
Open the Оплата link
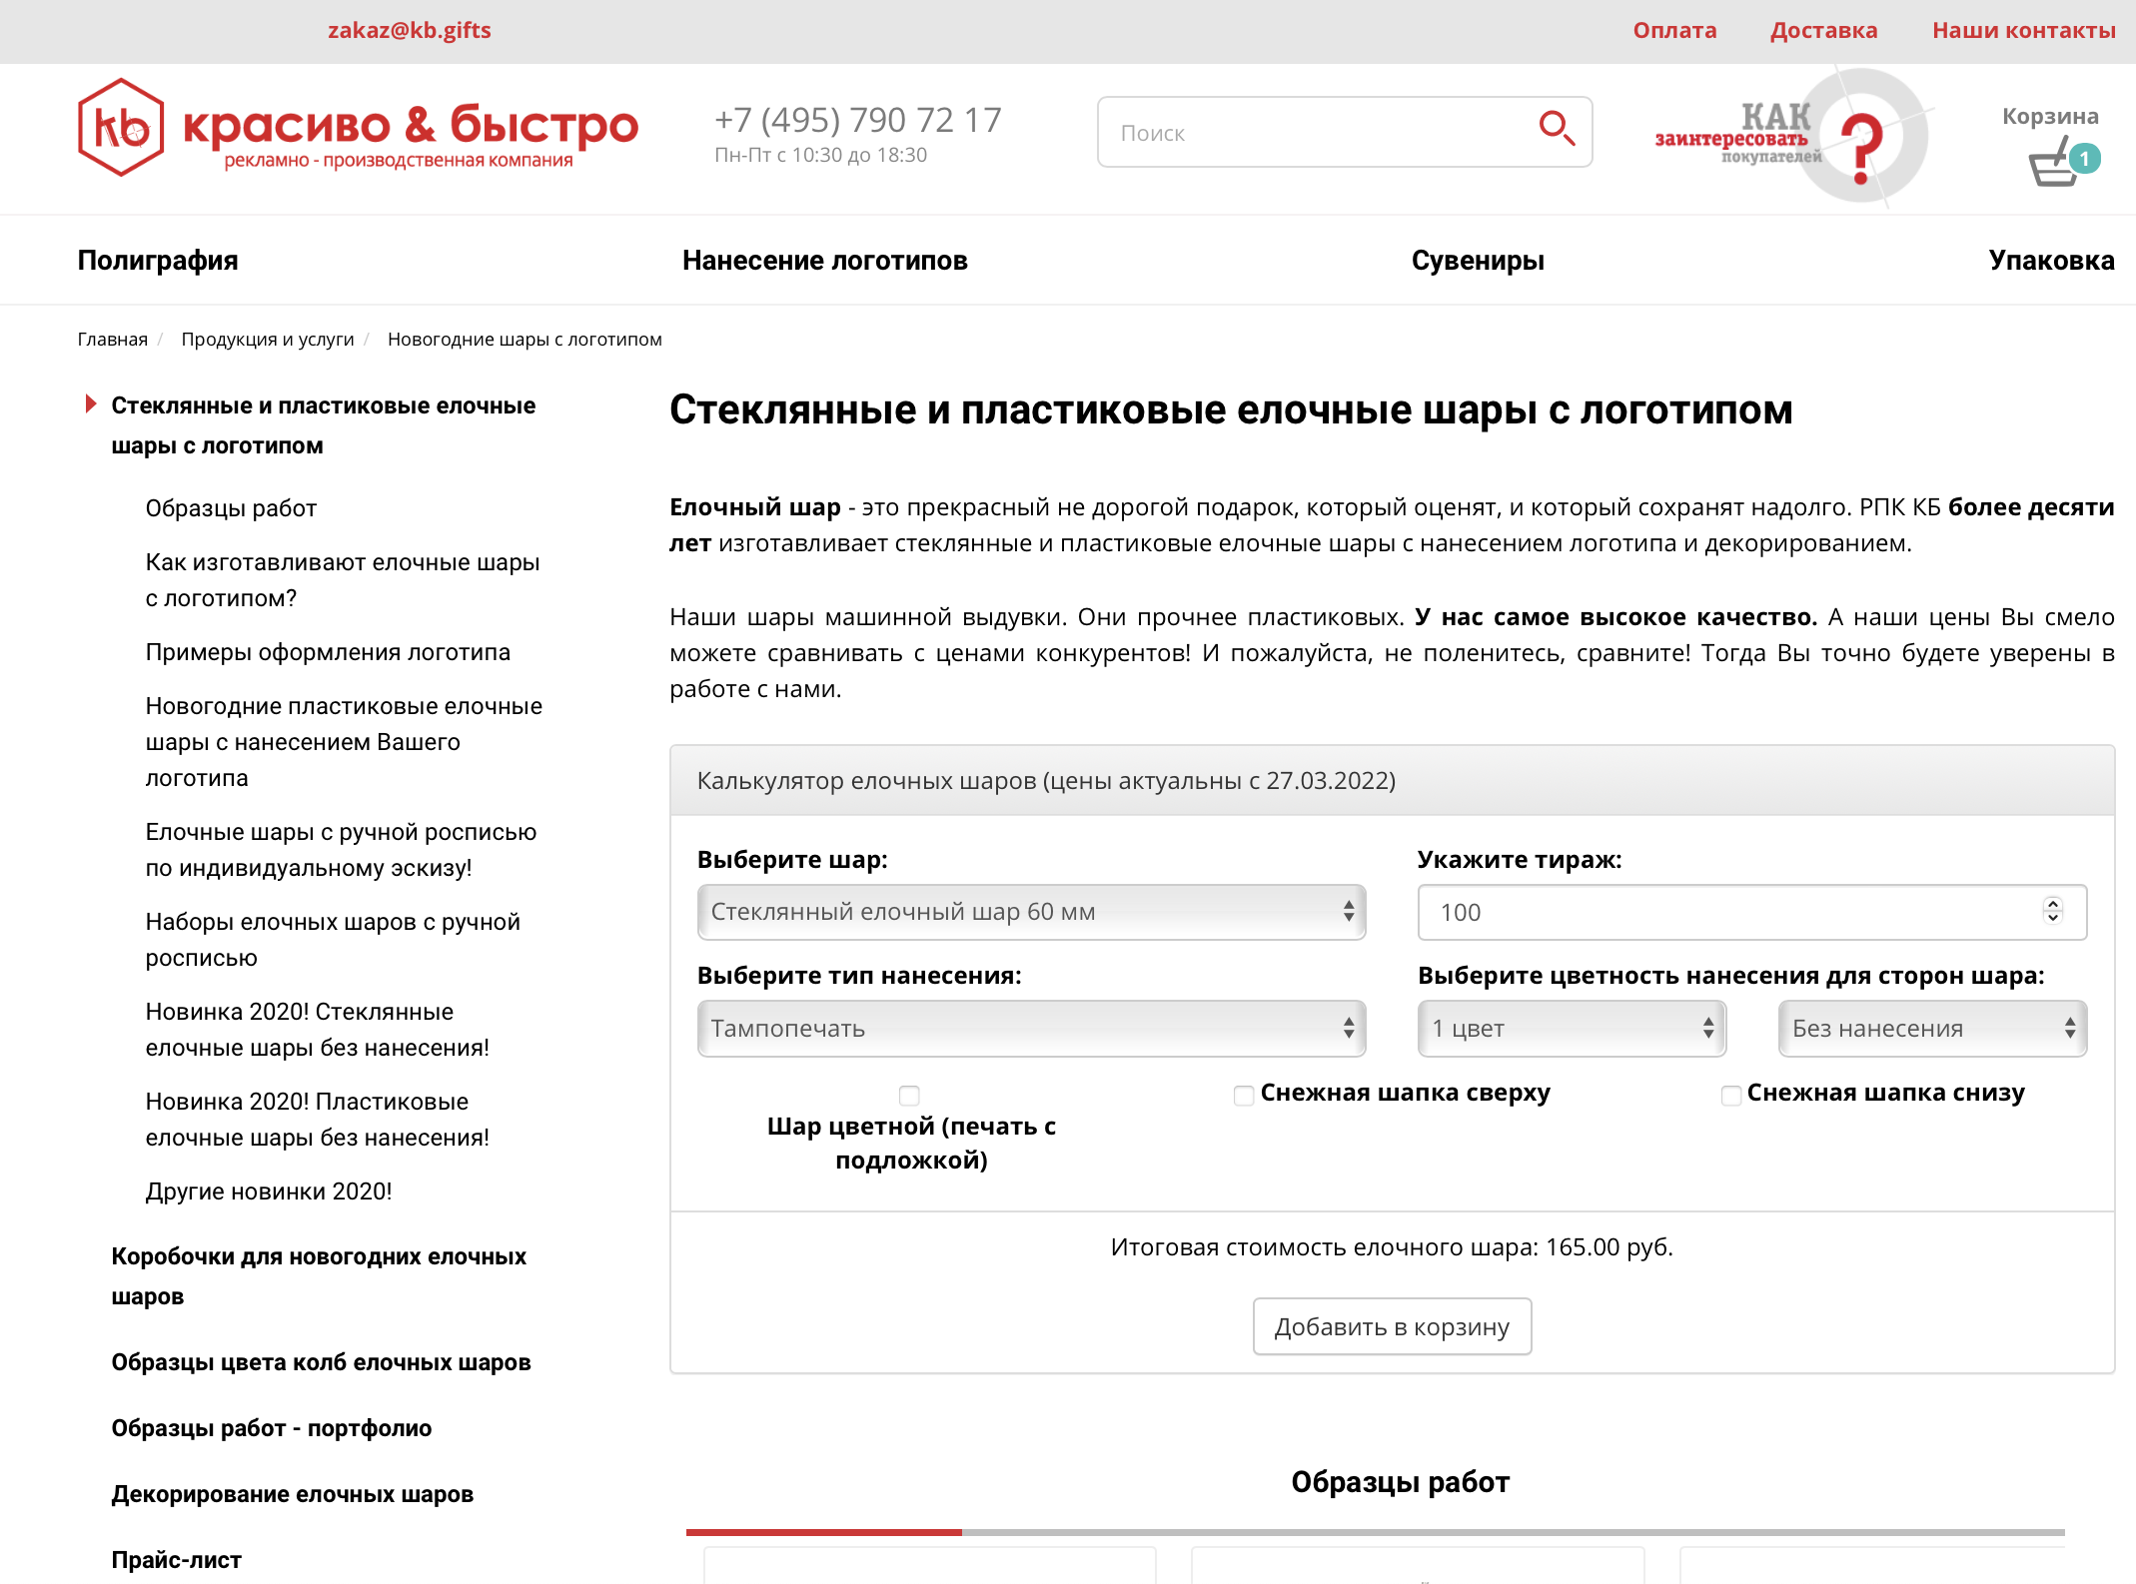pos(1674,30)
